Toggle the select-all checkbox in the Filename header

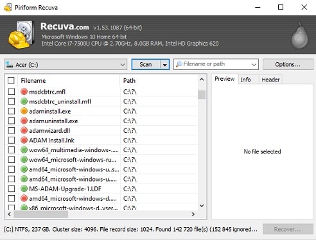(x=11, y=81)
